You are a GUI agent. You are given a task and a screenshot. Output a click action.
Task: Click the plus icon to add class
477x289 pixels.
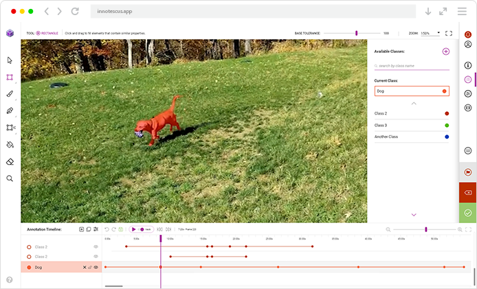[x=445, y=51]
